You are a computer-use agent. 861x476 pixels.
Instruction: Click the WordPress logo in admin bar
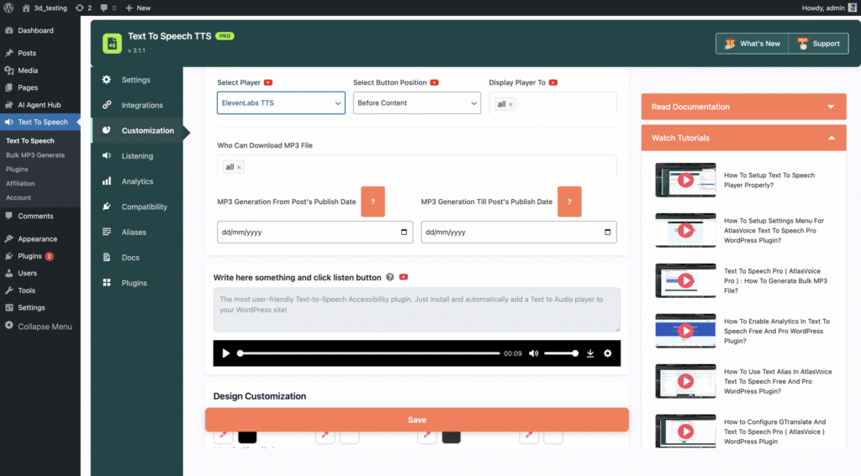coord(8,8)
